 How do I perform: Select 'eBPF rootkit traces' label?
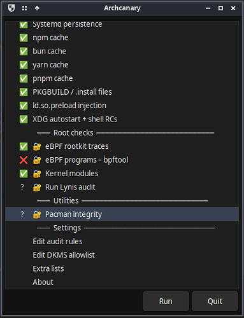pos(77,146)
